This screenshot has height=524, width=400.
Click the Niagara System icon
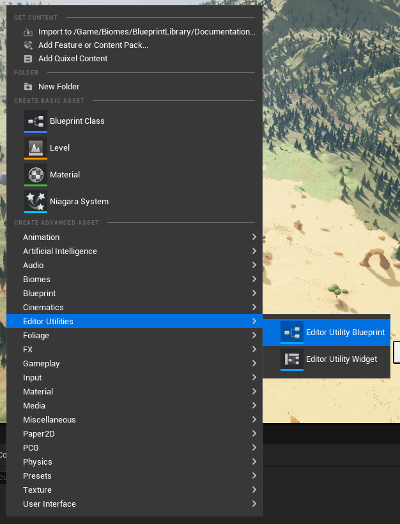(x=36, y=201)
